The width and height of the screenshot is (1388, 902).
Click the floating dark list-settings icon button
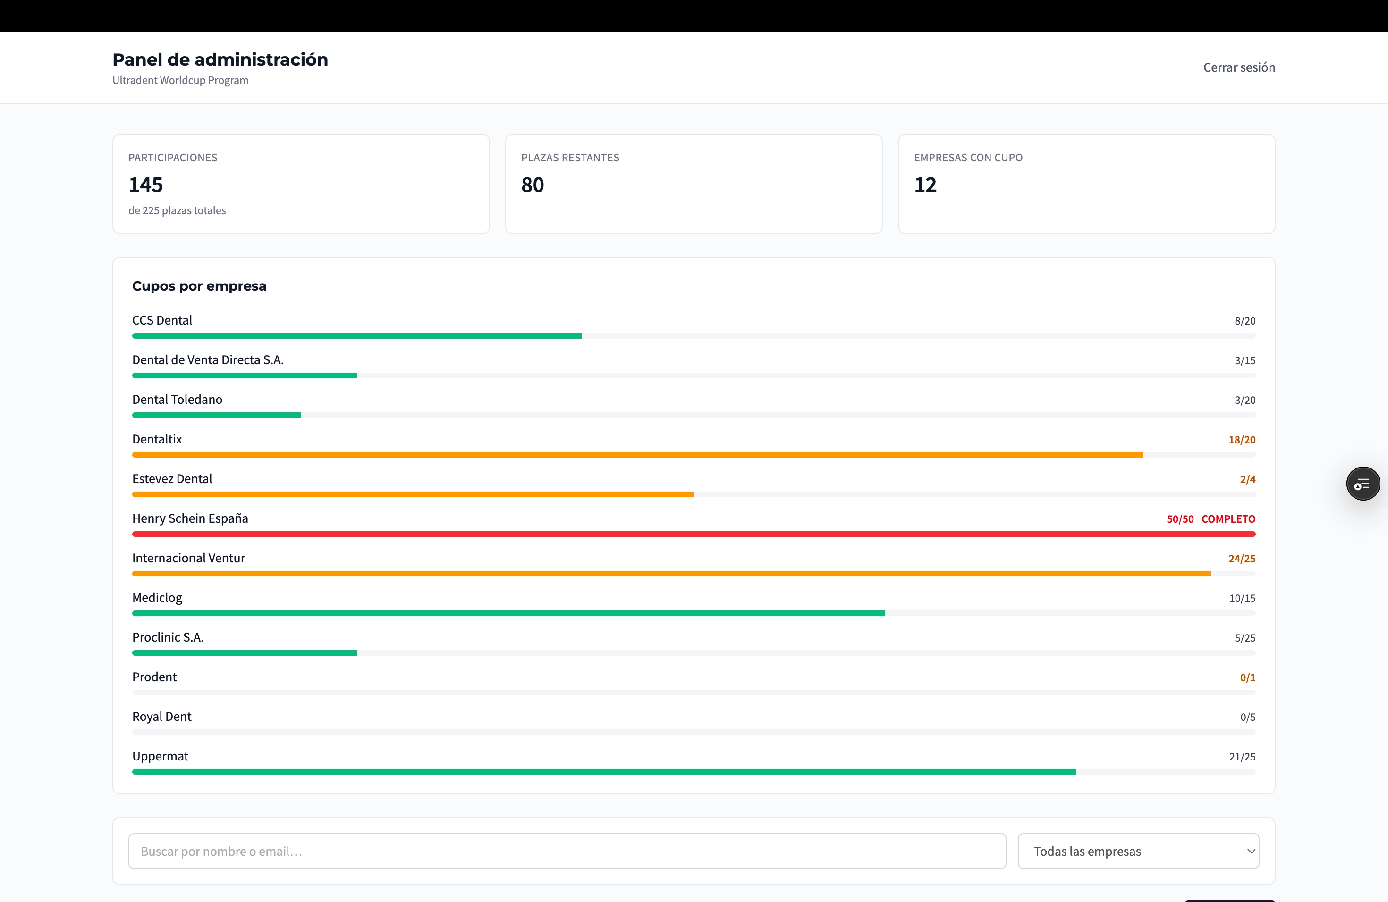1363,484
